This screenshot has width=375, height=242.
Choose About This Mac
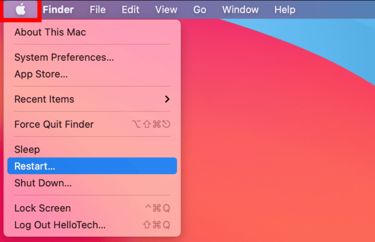coord(92,32)
